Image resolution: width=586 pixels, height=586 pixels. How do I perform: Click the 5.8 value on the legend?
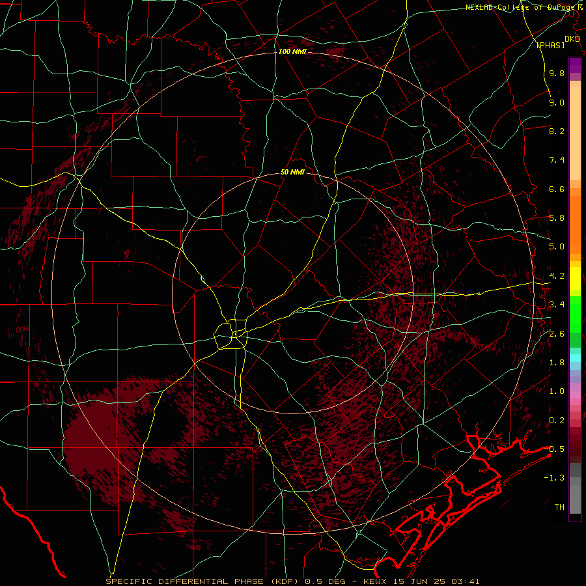pos(557,218)
